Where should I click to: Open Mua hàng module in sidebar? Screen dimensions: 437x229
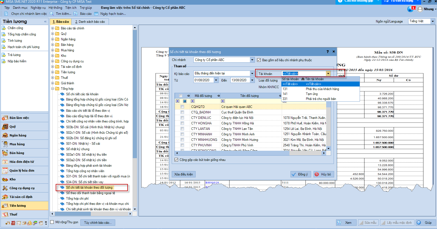25,144
